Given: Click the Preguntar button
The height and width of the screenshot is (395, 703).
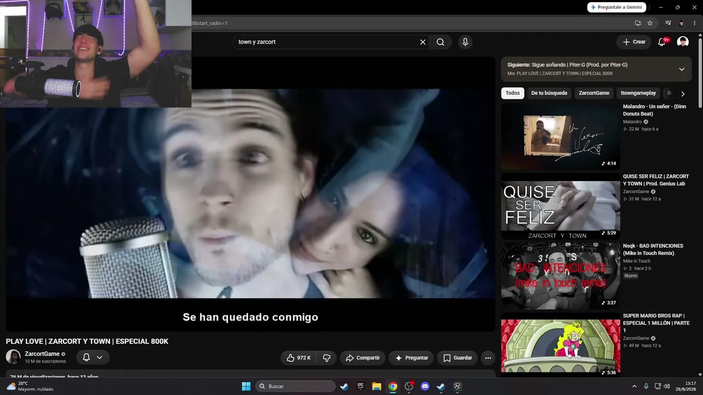Looking at the screenshot, I should click(411, 358).
